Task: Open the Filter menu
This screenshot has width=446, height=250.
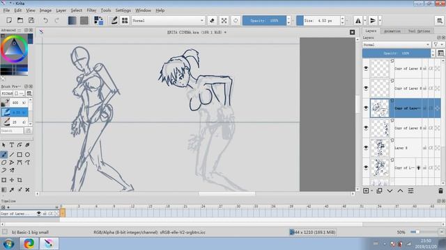Action: (91, 10)
